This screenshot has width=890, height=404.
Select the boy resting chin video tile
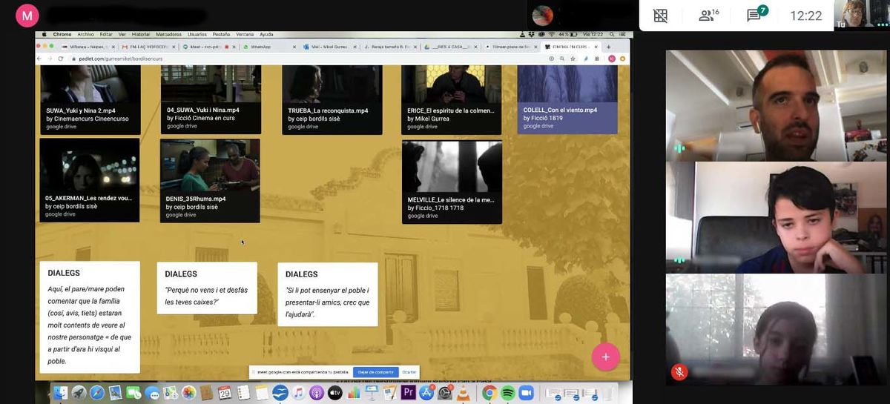click(x=776, y=218)
